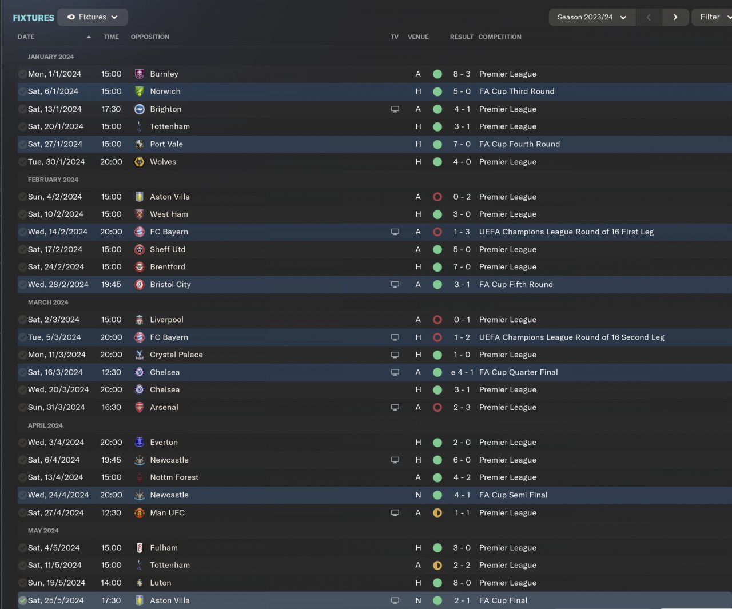The image size is (732, 609).
Task: Select the Newcastle 6 - 0 league fixture
Action: pos(375,460)
